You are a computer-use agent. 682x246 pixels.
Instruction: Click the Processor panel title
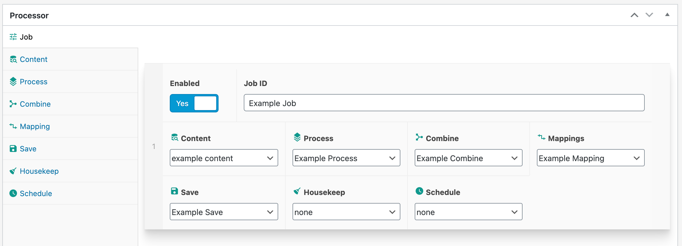pyautogui.click(x=29, y=15)
